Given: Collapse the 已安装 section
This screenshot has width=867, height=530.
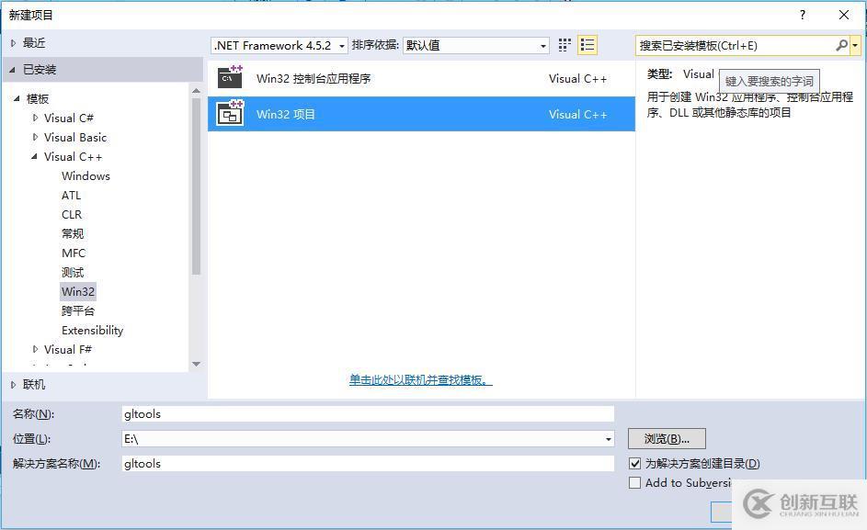Looking at the screenshot, I should [x=13, y=70].
